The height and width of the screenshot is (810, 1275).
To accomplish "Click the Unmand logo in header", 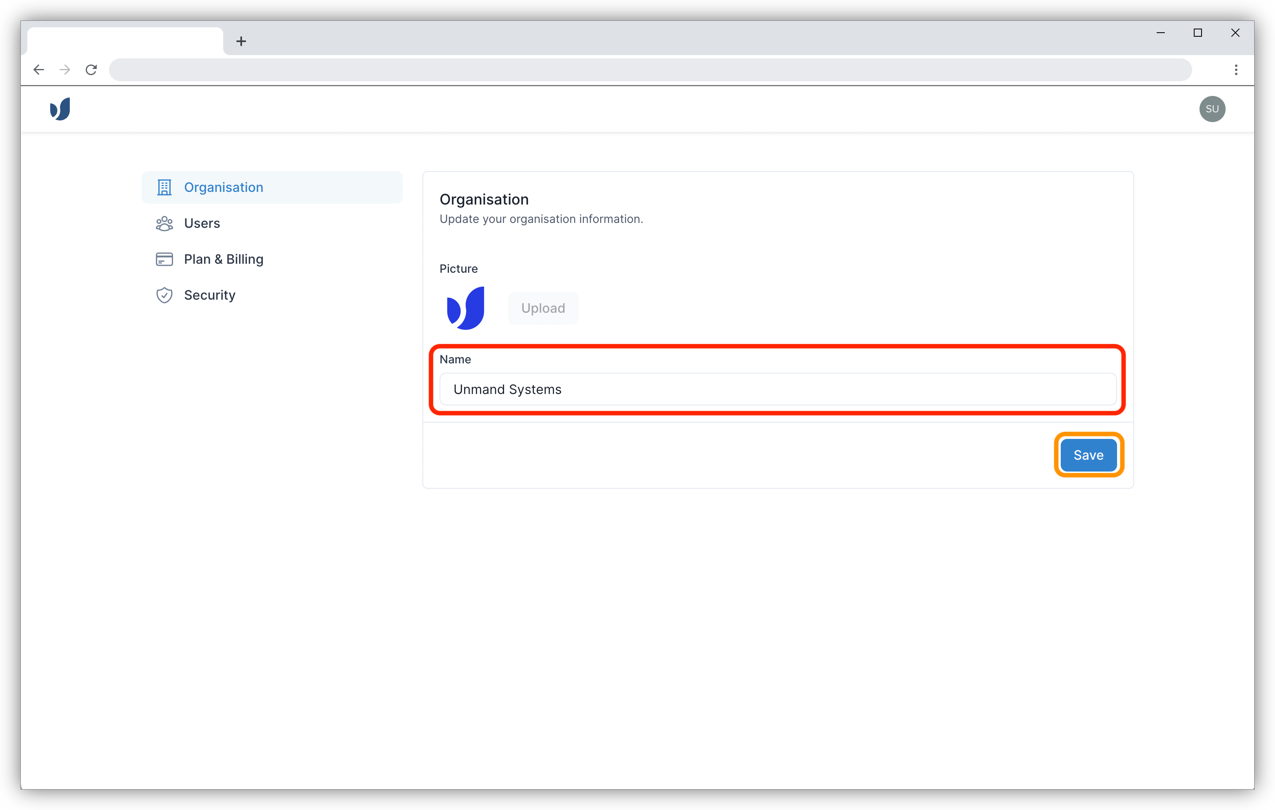I will (60, 109).
